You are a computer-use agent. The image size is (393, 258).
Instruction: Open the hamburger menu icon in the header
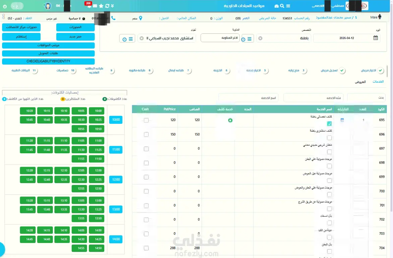[x=288, y=6]
